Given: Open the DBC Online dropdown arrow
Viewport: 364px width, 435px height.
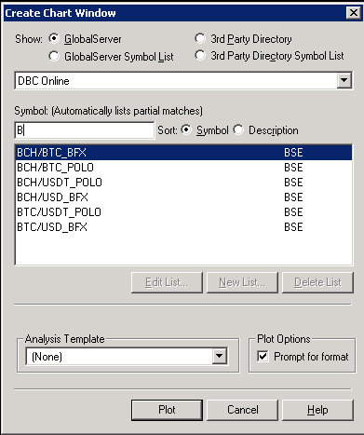Looking at the screenshot, I should coord(344,81).
